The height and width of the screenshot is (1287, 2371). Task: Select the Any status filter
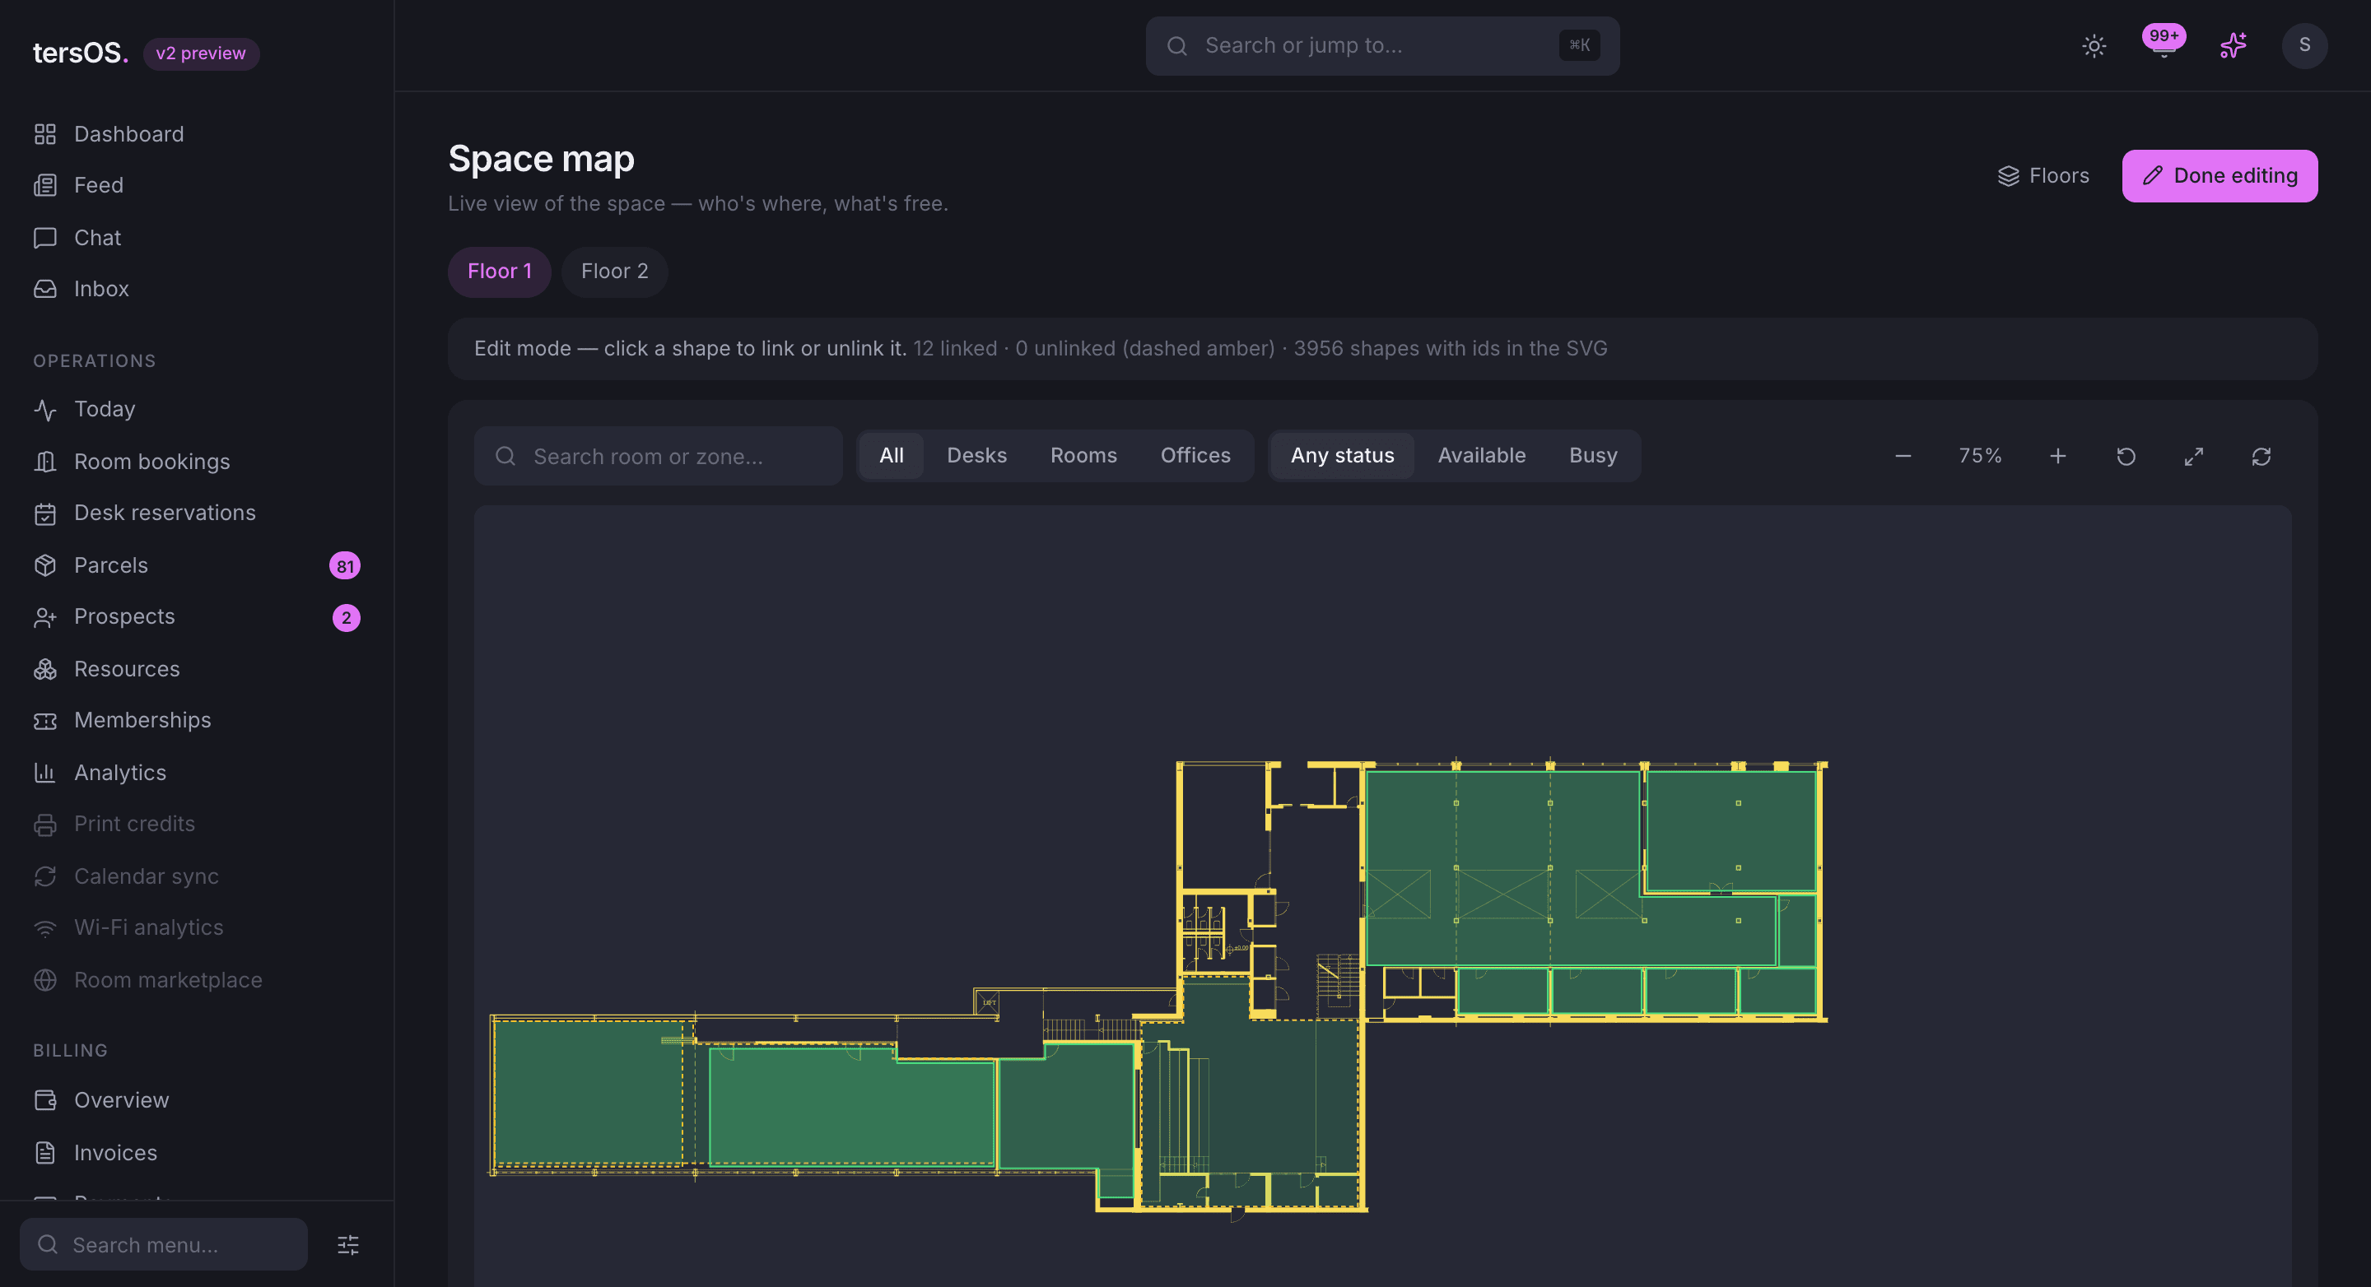tap(1342, 456)
